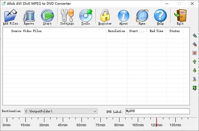Click the Status column header

click(x=174, y=31)
